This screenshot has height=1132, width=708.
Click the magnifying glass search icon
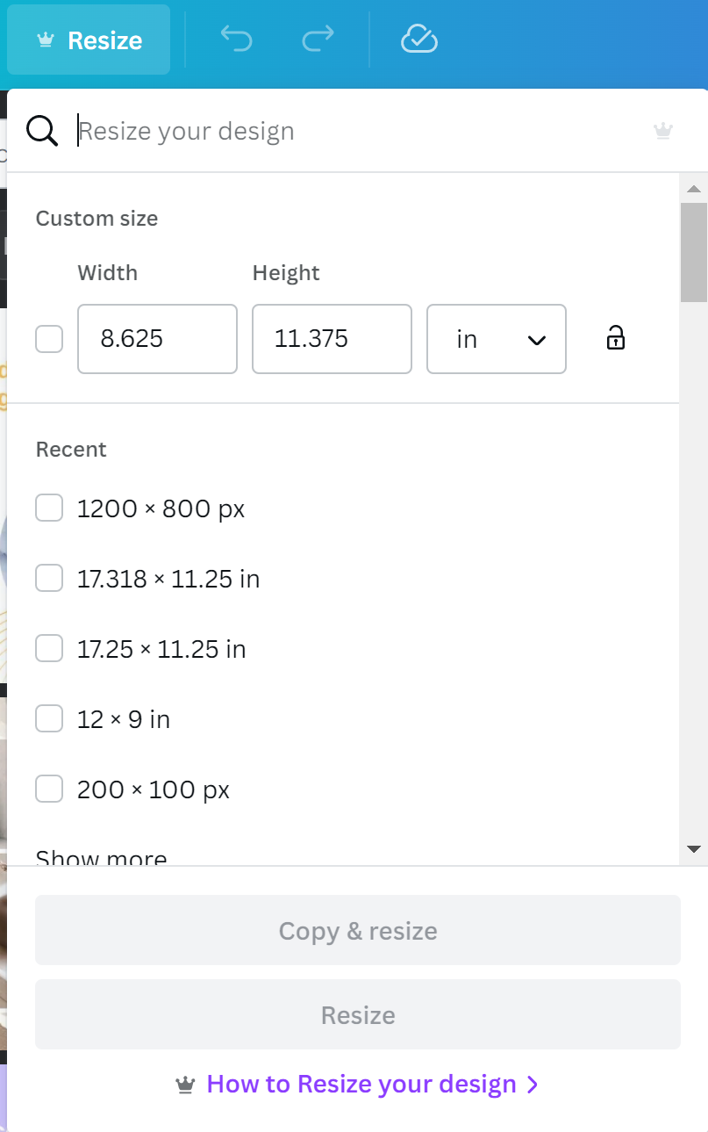coord(42,131)
